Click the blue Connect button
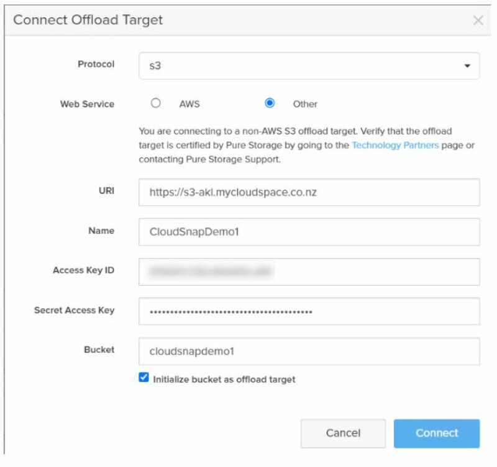497x467 pixels. pos(437,433)
